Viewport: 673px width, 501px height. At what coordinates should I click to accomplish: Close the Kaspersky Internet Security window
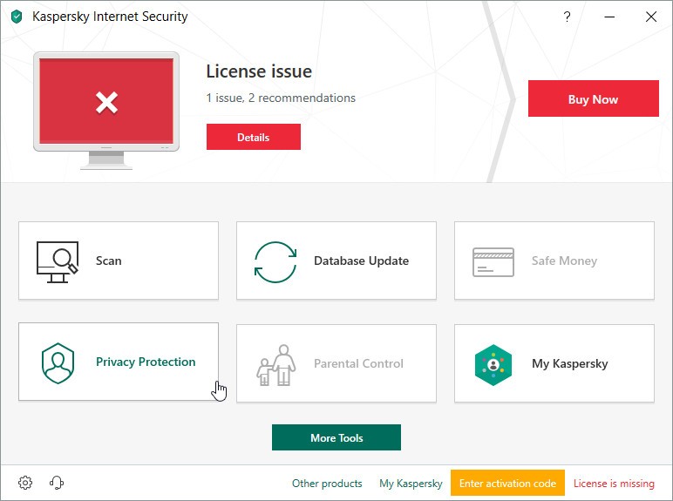tap(651, 17)
